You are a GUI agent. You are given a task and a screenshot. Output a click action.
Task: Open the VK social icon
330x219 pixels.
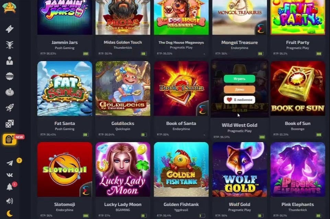tap(10, 175)
